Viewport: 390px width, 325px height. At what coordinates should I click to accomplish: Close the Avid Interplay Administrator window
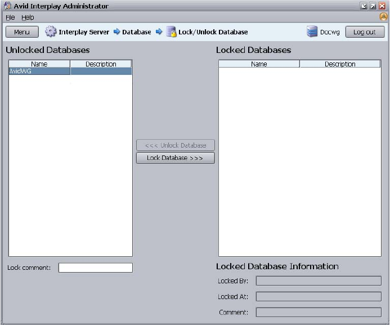click(x=382, y=6)
